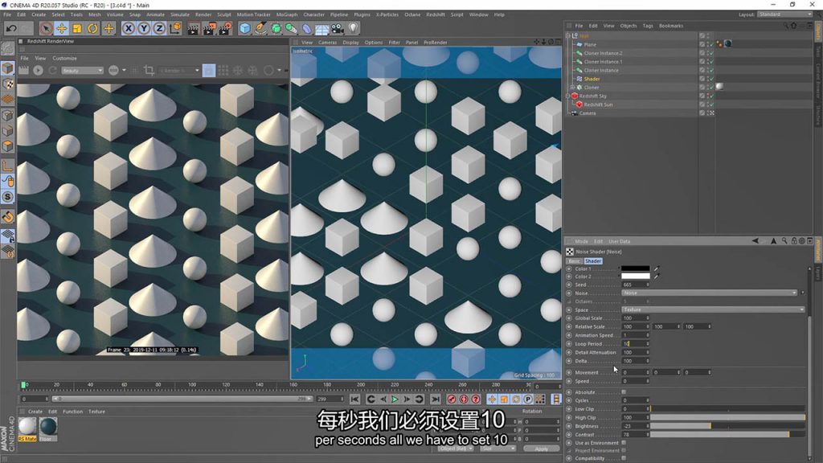Collapse the top Null object hierarchy
Image resolution: width=823 pixels, height=463 pixels.
coord(567,35)
